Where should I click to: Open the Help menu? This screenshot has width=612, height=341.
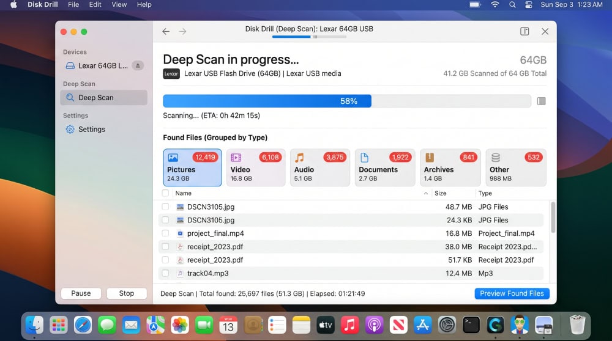pos(144,5)
